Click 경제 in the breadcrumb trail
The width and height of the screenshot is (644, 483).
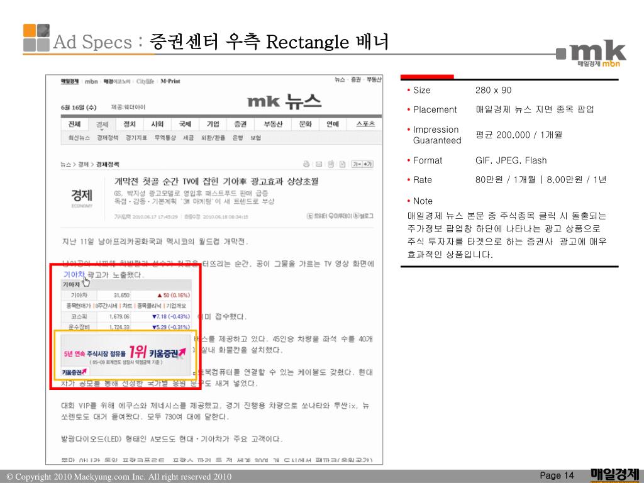click(84, 164)
